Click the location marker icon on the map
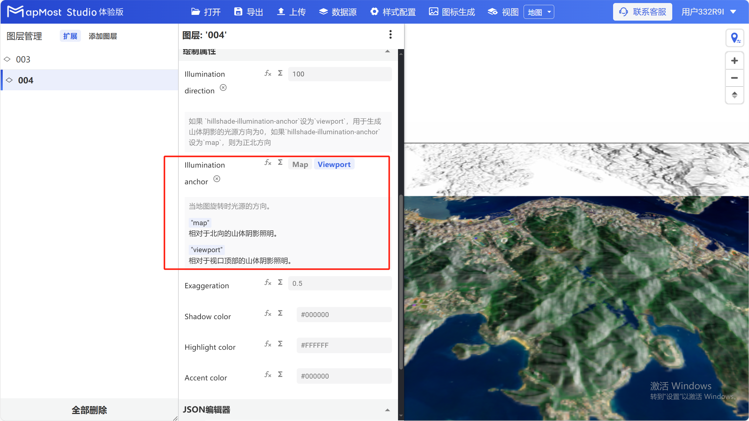The height and width of the screenshot is (421, 749). click(x=735, y=38)
